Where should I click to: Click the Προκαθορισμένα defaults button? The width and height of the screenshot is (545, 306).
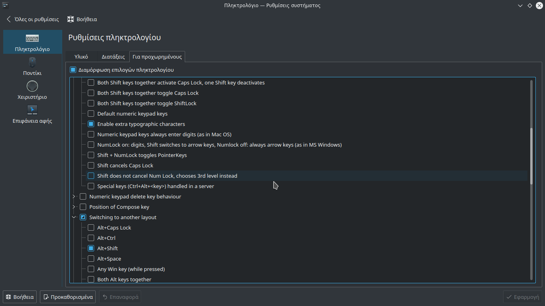coord(68,297)
